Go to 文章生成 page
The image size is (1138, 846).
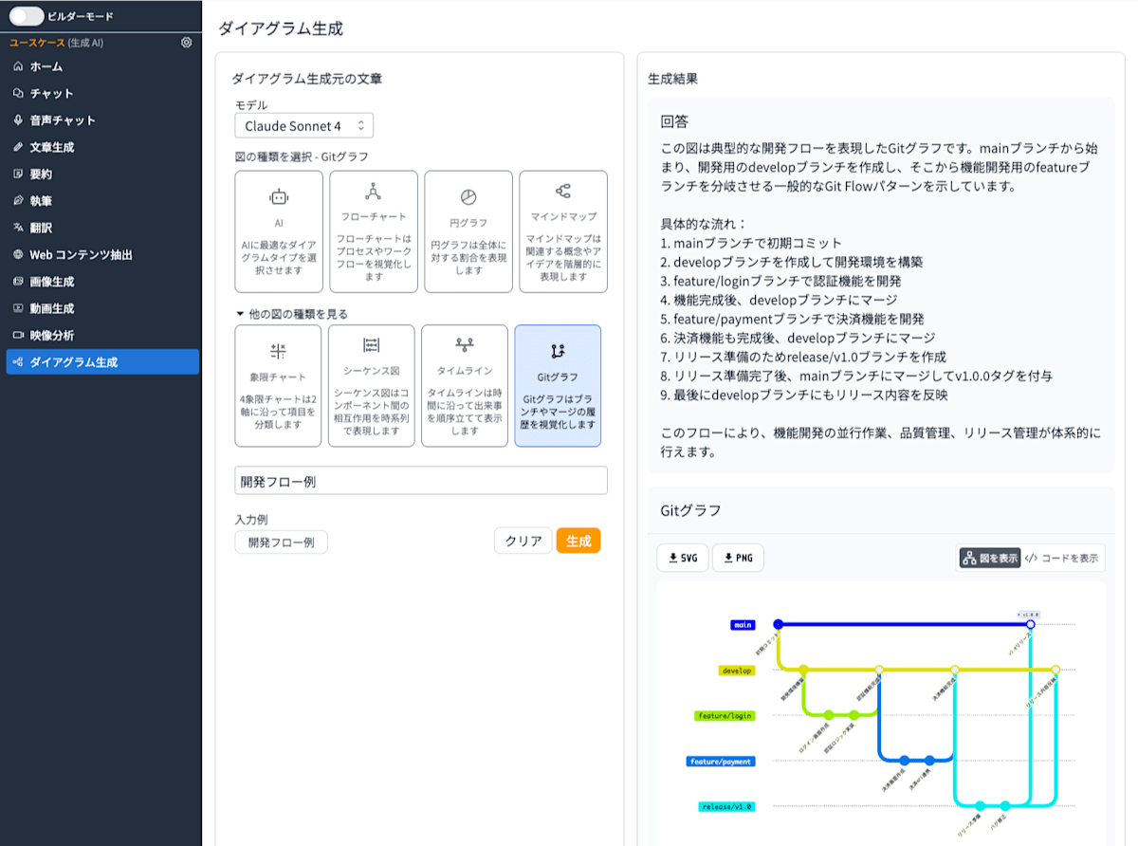[x=102, y=147]
